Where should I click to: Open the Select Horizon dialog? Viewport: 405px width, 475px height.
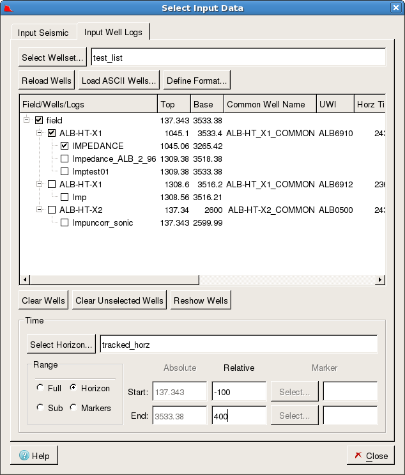coord(61,345)
